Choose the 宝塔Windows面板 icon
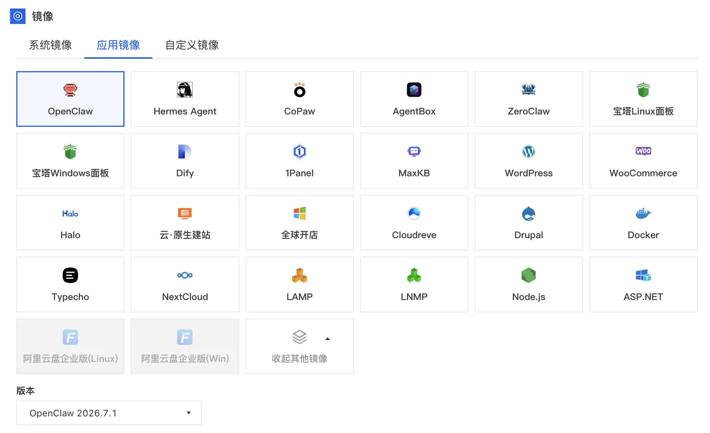 pyautogui.click(x=70, y=152)
